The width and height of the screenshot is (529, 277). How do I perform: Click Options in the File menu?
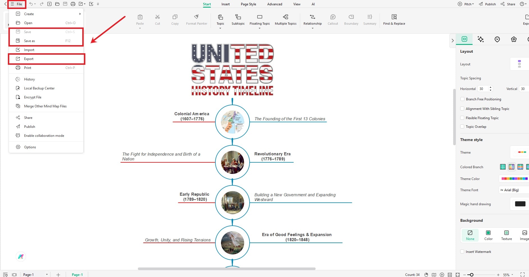[46, 147]
